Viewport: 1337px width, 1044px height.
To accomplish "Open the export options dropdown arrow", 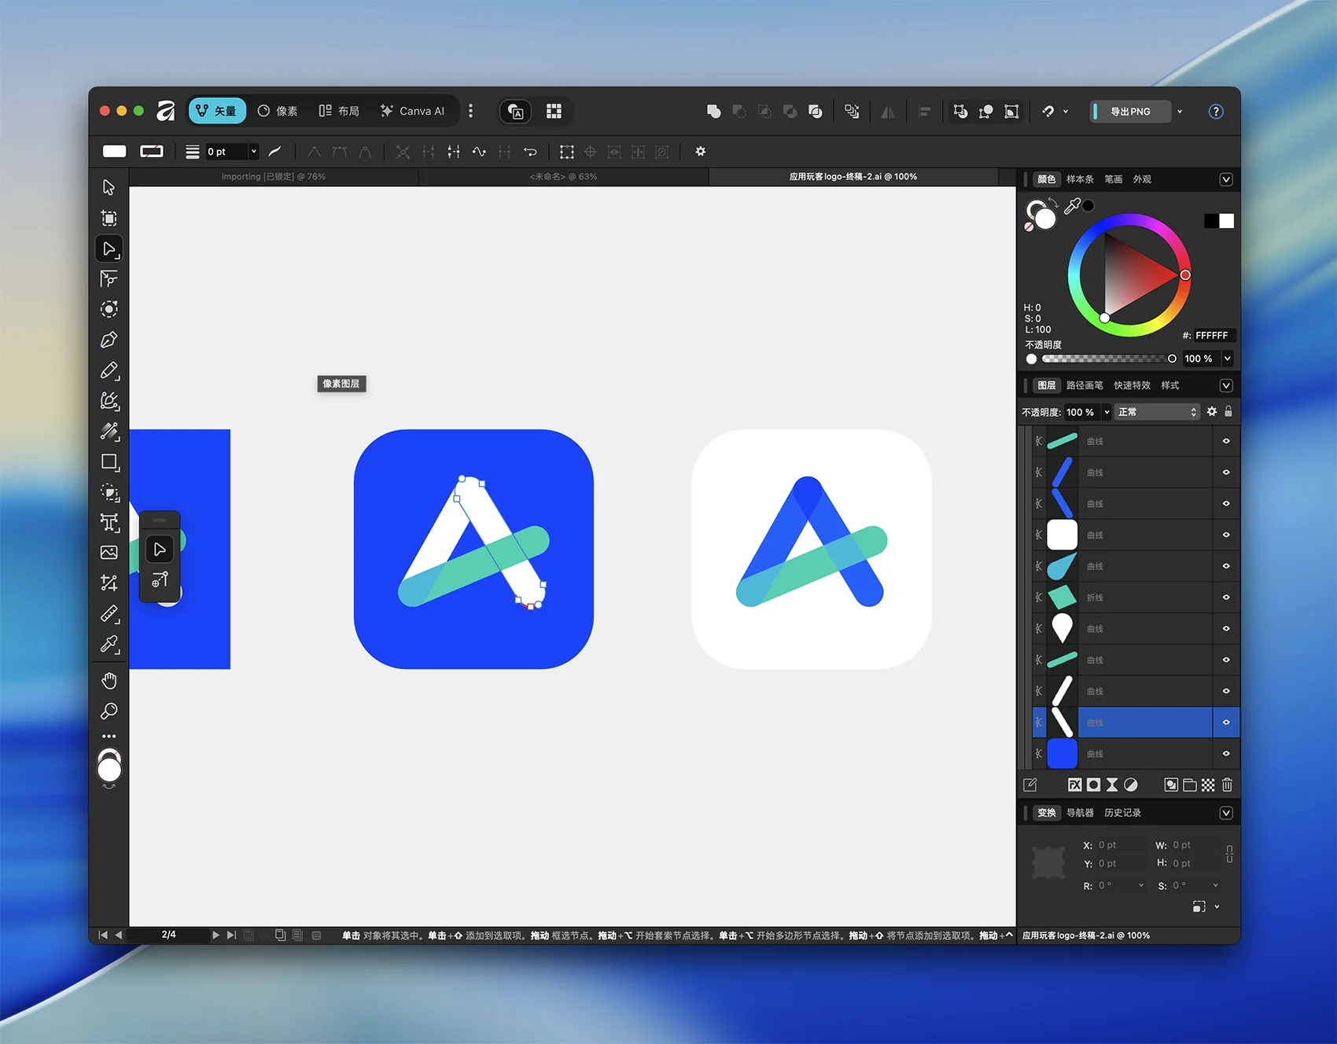I will click(x=1180, y=112).
